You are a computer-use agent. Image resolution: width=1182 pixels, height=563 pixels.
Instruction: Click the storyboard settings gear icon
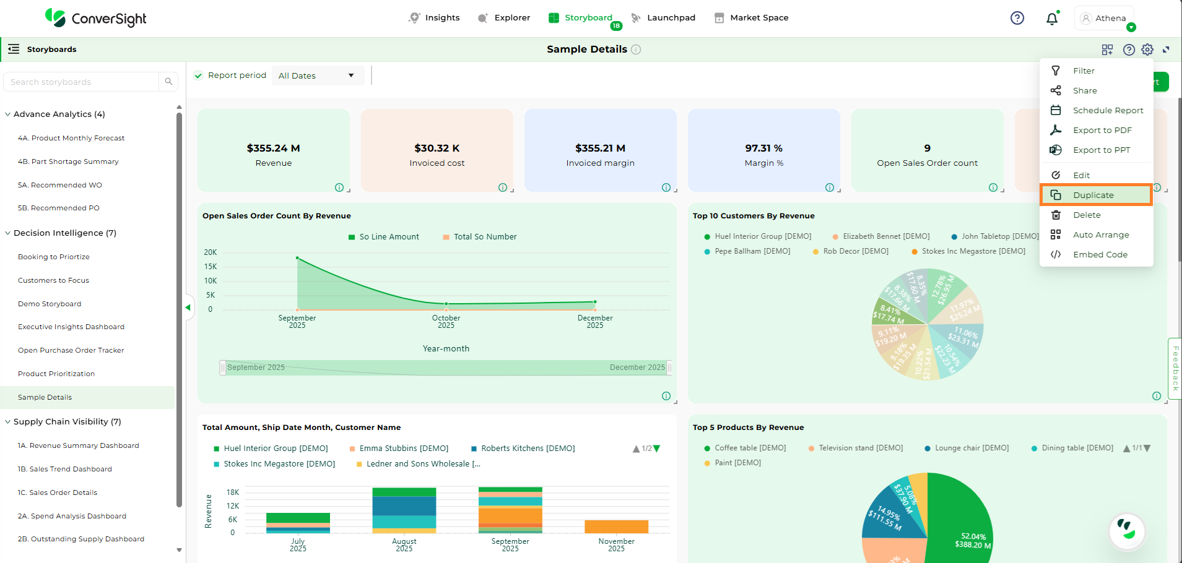pyautogui.click(x=1147, y=49)
